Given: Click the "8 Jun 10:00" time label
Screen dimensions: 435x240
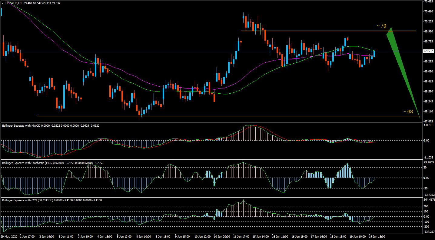Looking at the screenshot, I should click(x=143, y=236).
